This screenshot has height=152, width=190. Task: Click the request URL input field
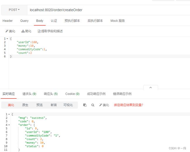109,10
